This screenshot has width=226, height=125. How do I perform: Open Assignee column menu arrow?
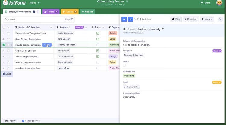tap(86, 27)
